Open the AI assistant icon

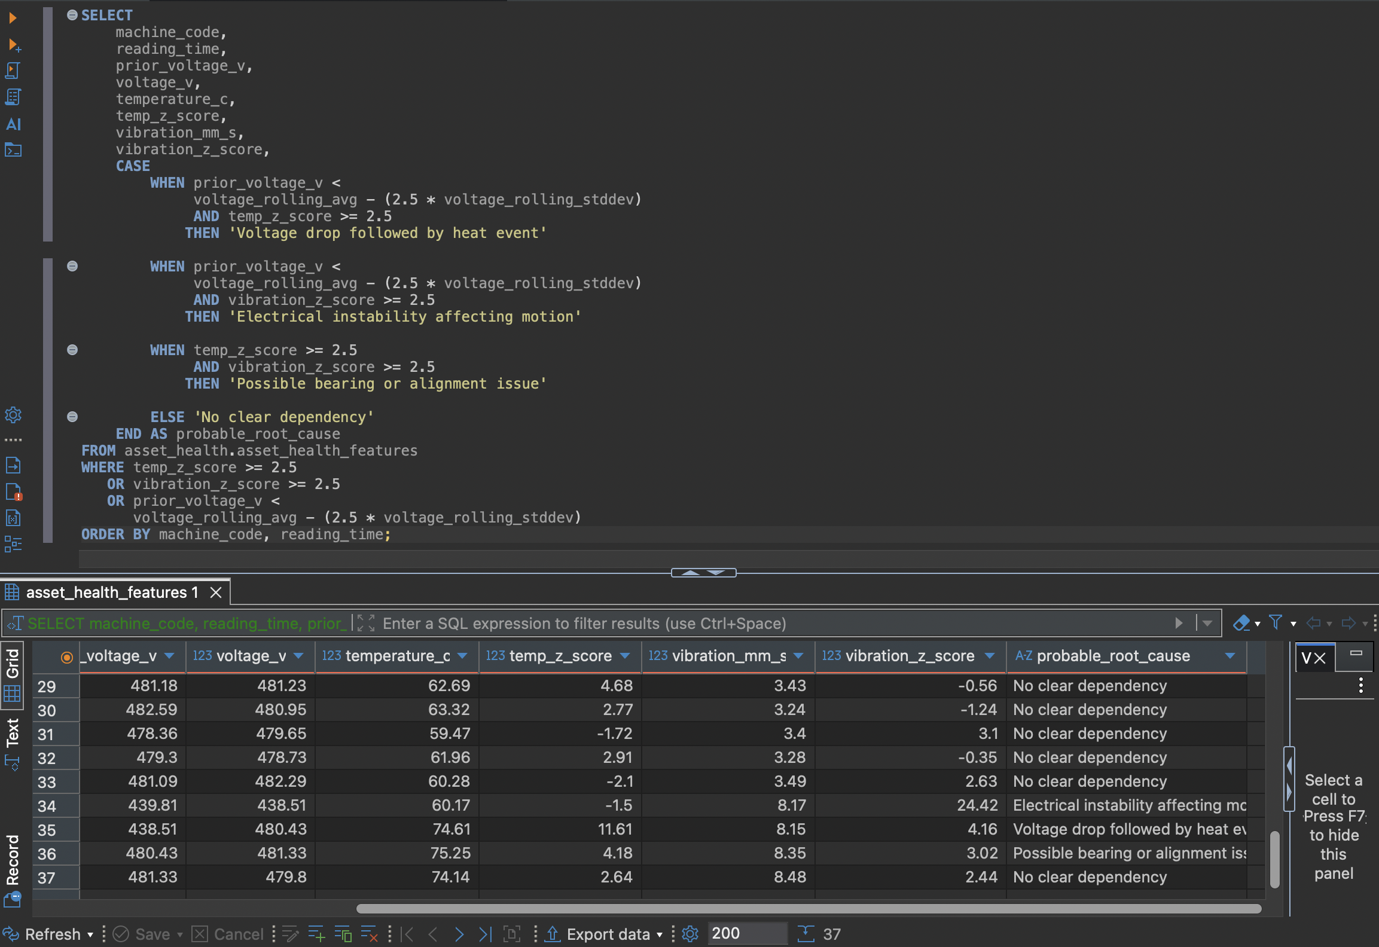pyautogui.click(x=13, y=124)
